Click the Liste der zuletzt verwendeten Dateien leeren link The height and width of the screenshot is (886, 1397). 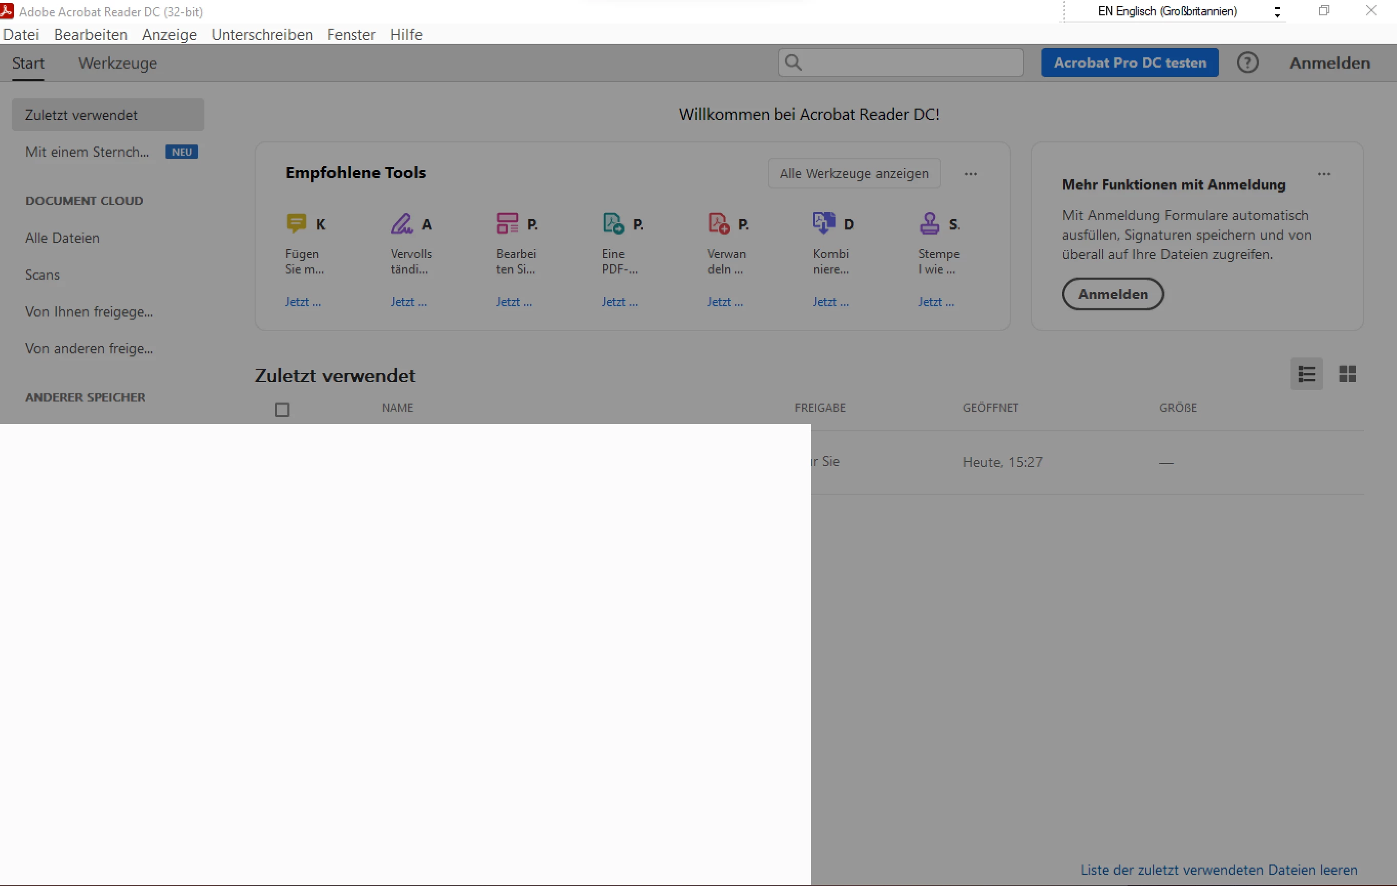[x=1219, y=870]
